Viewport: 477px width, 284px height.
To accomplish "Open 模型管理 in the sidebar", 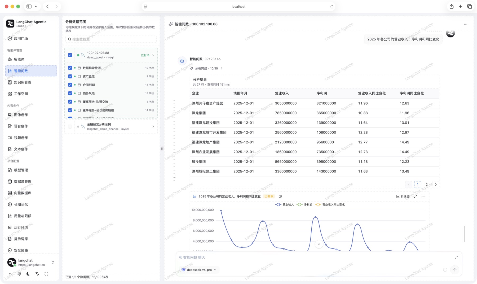I will click(x=31, y=170).
